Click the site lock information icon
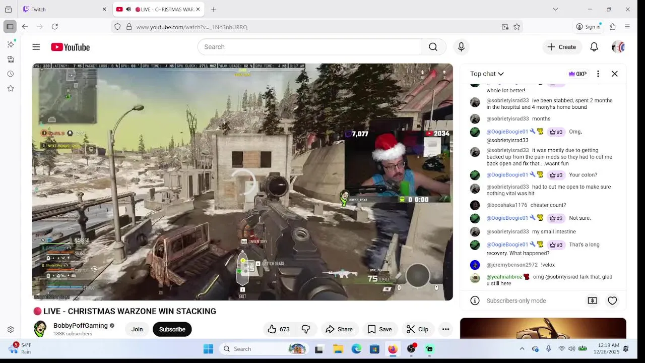The image size is (645, 363). 129,27
